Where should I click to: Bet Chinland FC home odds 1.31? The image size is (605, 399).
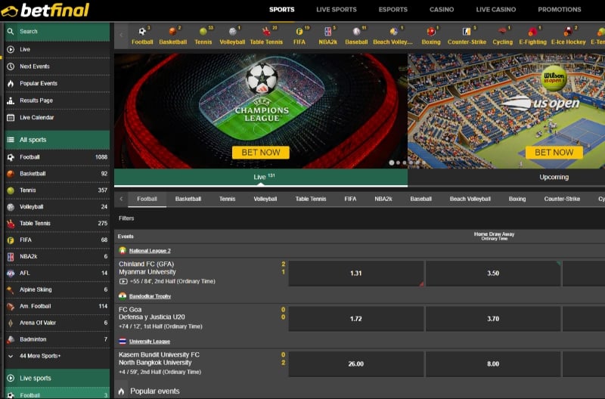(356, 274)
